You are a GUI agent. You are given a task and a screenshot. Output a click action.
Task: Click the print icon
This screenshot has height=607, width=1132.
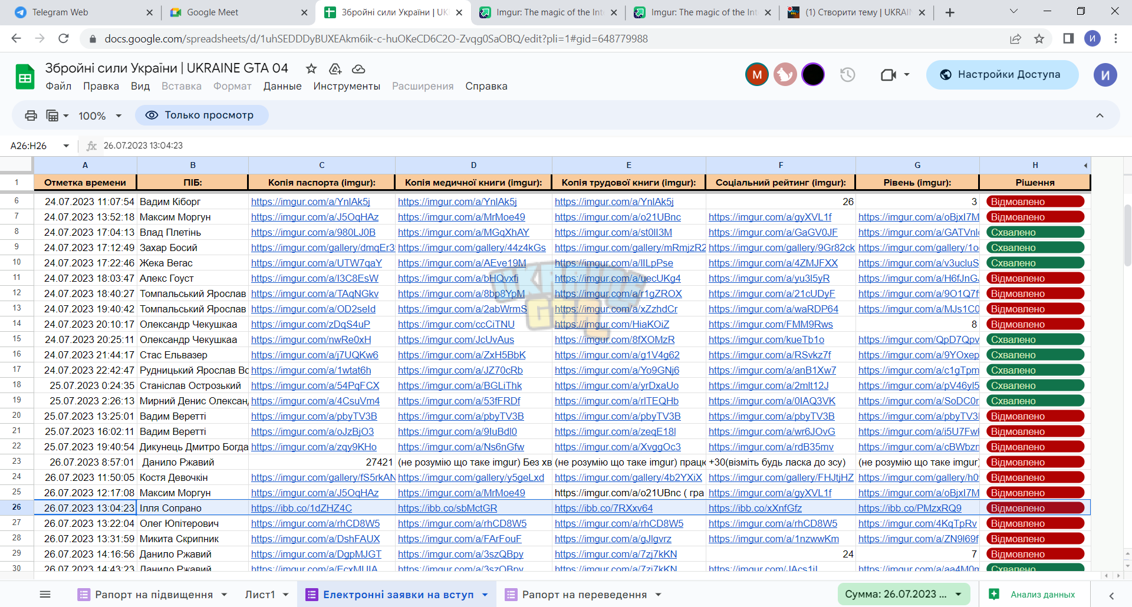coord(31,116)
